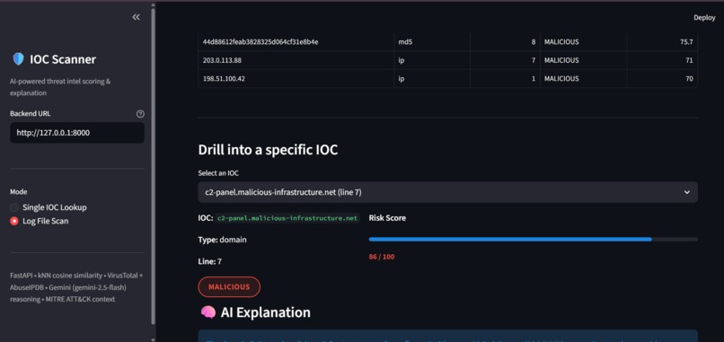
Task: Click the score 70 cell
Action: point(662,79)
